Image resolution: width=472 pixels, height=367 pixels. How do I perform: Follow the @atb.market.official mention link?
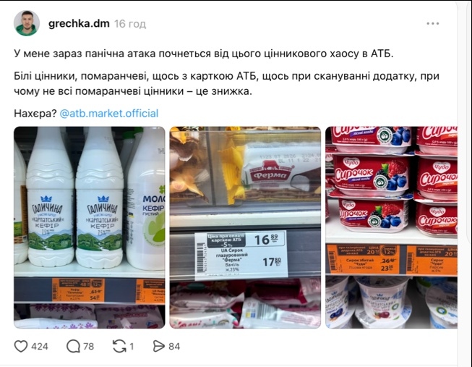[109, 114]
